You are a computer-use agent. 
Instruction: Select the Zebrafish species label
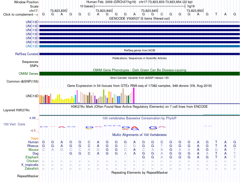pos(32,169)
